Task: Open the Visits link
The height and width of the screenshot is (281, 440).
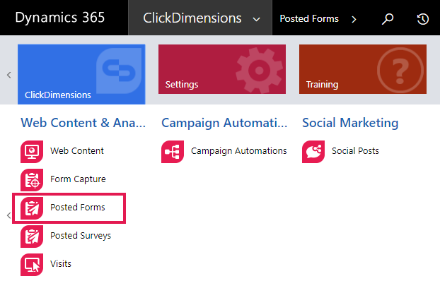Action: [x=61, y=264]
